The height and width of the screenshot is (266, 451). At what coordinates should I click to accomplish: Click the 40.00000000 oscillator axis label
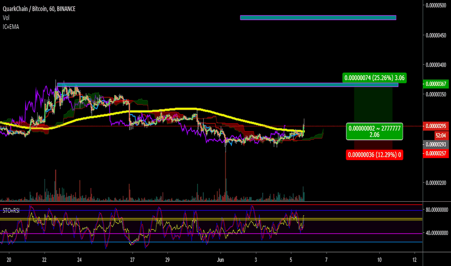click(436, 233)
